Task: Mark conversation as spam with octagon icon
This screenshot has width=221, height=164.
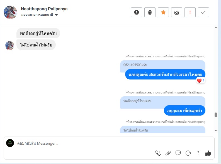Action: tap(137, 12)
